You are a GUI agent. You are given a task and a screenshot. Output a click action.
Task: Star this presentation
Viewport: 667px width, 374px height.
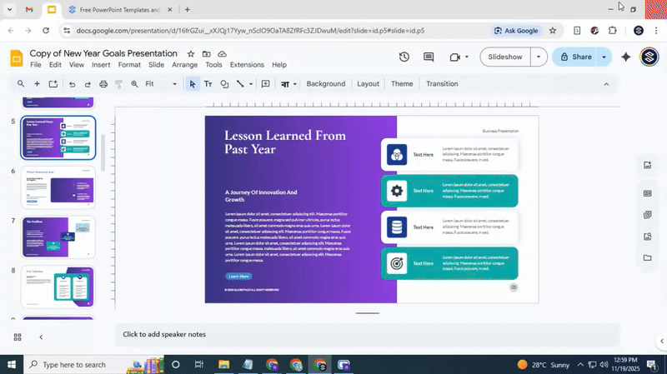click(191, 53)
